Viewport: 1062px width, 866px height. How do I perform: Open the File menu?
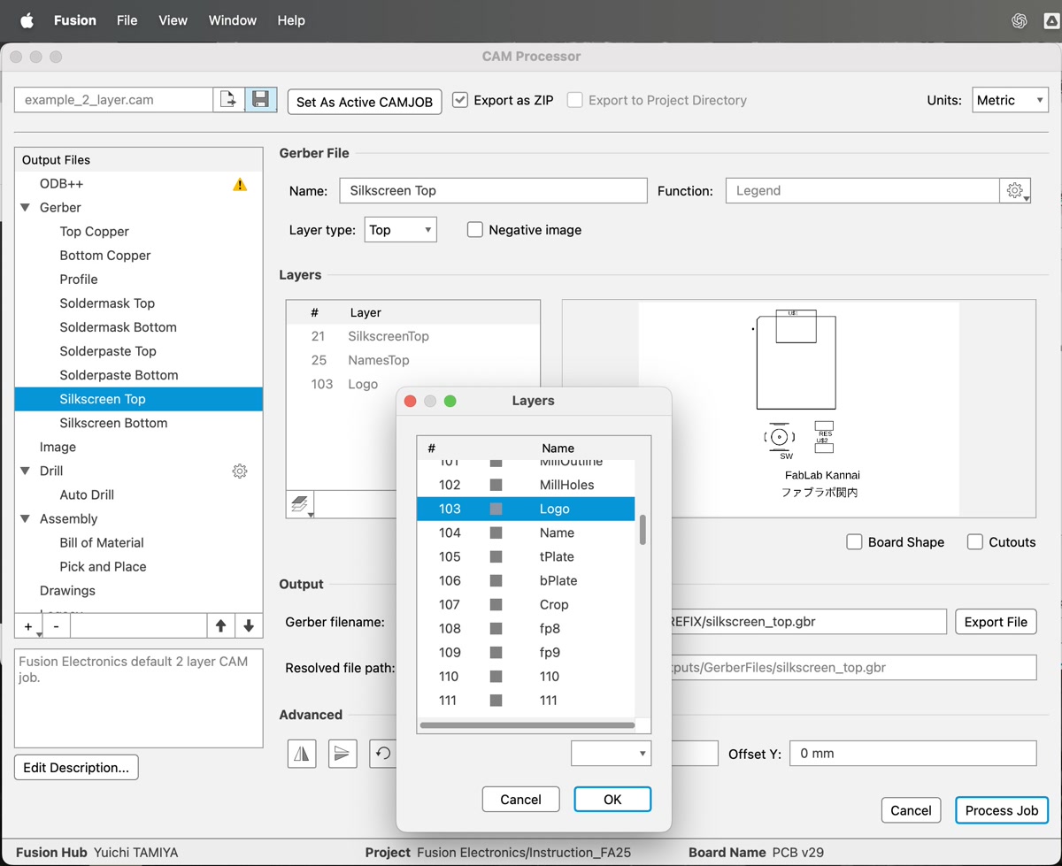(x=127, y=20)
